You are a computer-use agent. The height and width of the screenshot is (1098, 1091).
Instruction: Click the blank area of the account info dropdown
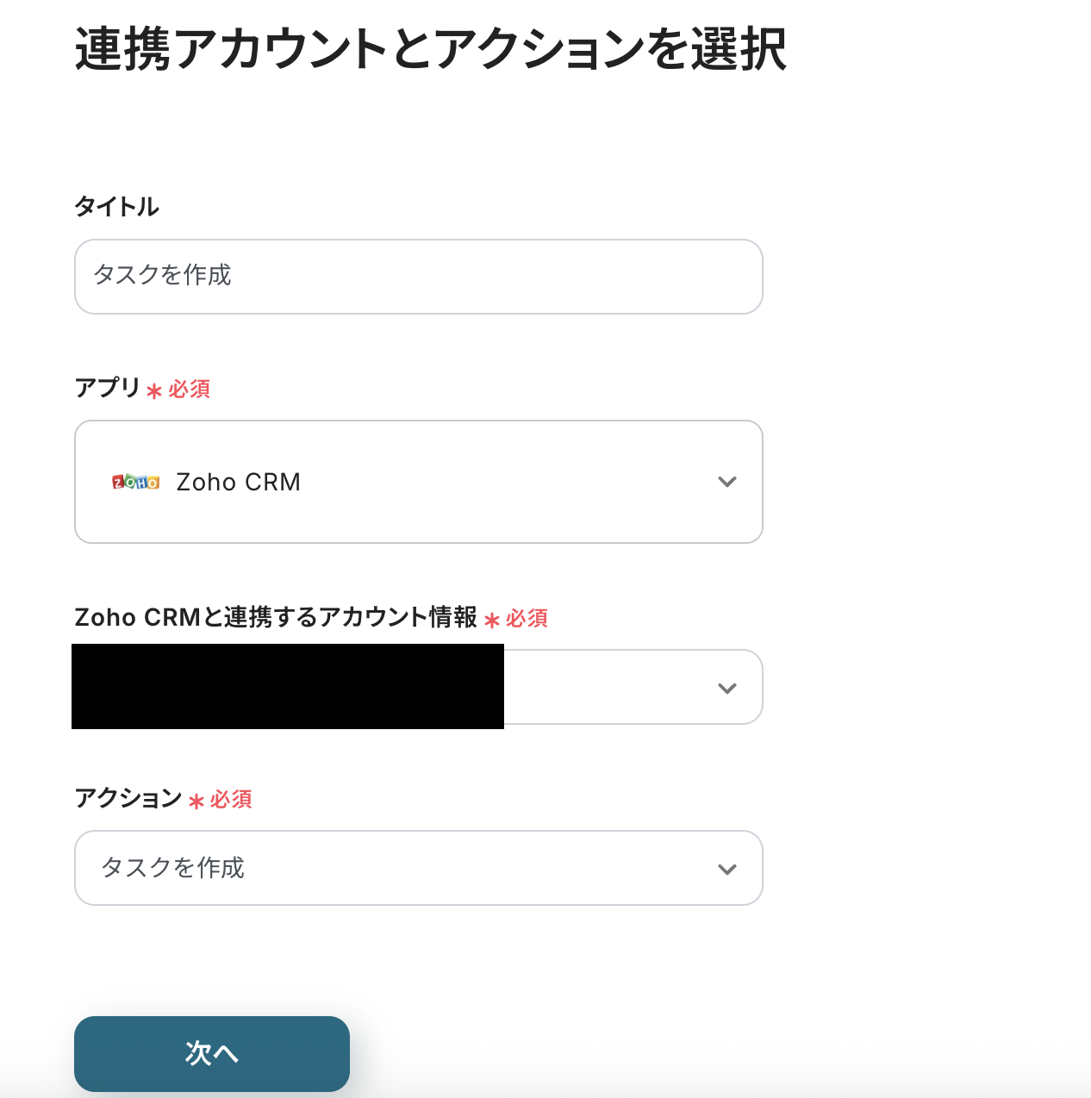point(603,688)
